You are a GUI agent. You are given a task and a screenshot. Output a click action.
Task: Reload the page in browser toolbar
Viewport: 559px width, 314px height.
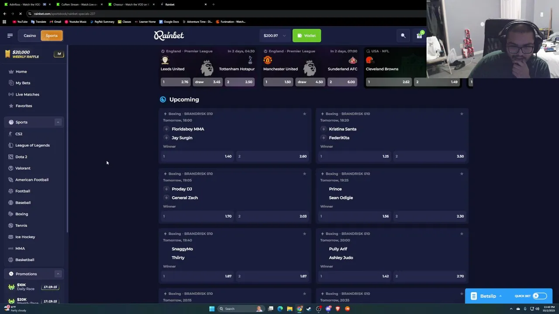click(20, 14)
